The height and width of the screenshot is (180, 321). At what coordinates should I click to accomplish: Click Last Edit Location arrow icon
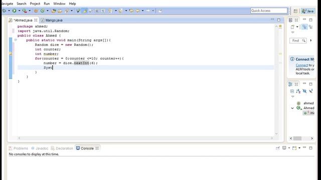[x=131, y=10]
